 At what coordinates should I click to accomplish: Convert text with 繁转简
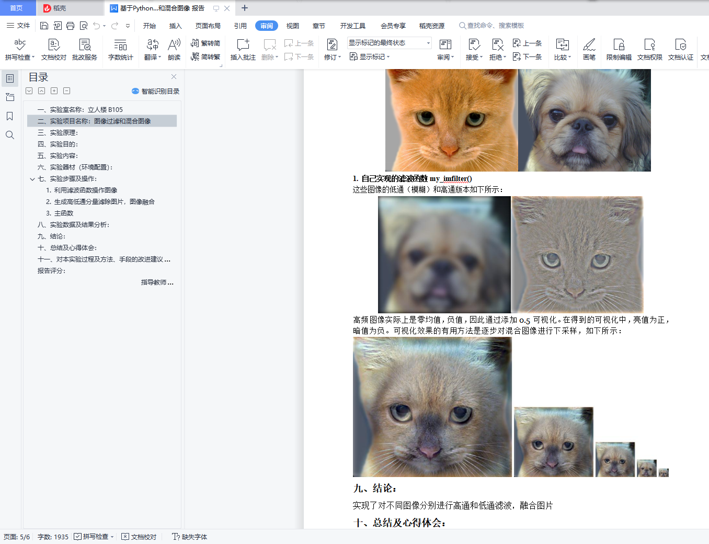[205, 43]
